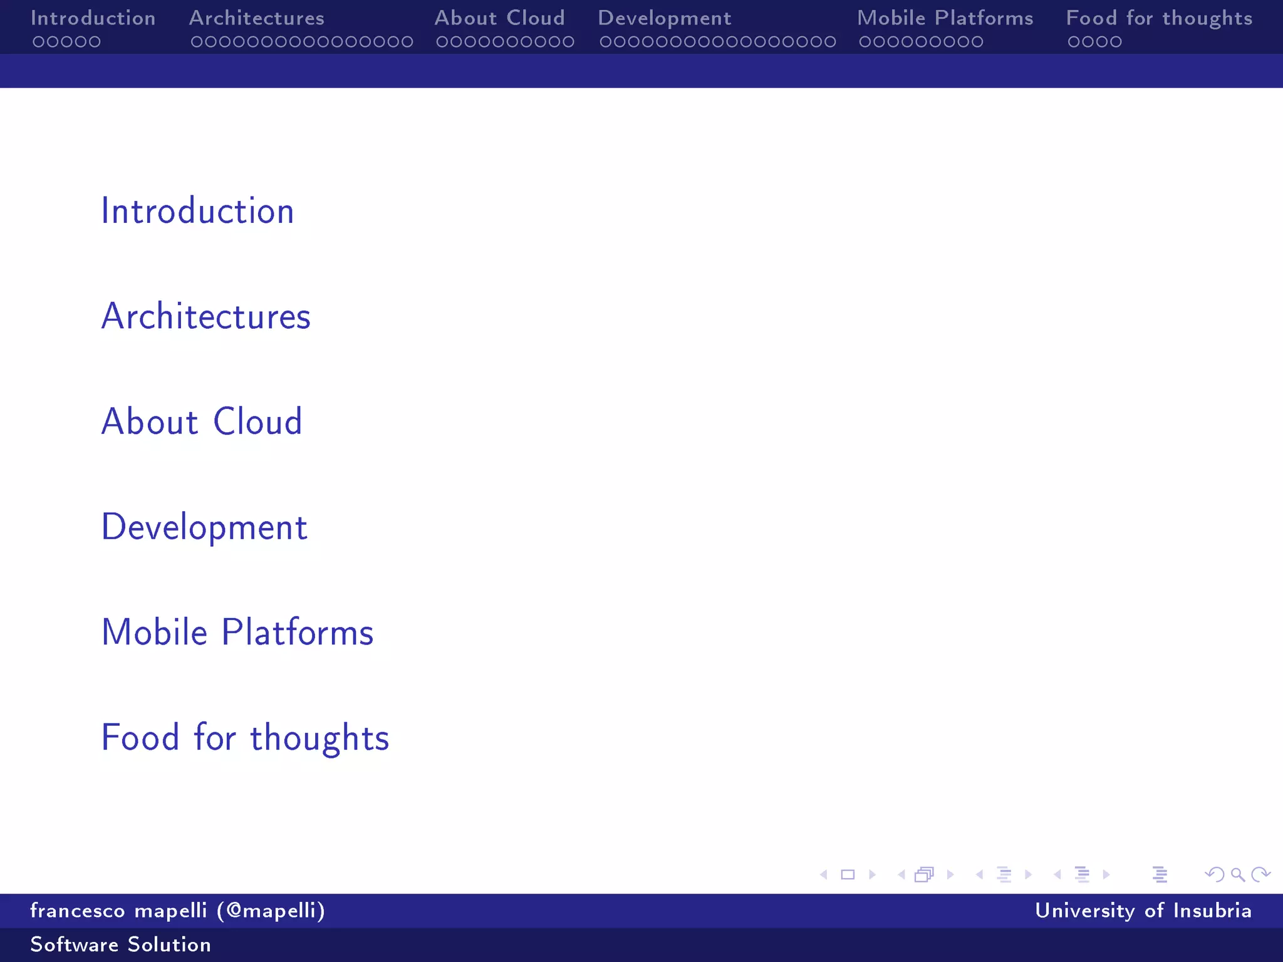Open About Cloud in the header bar
The height and width of the screenshot is (962, 1283).
[x=500, y=18]
